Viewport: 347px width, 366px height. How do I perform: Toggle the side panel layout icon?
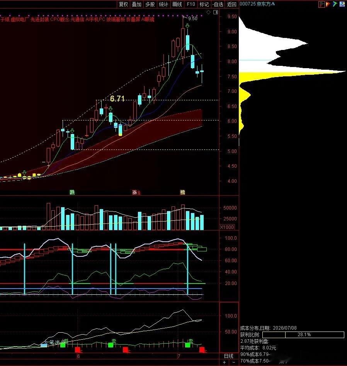[x=216, y=12]
